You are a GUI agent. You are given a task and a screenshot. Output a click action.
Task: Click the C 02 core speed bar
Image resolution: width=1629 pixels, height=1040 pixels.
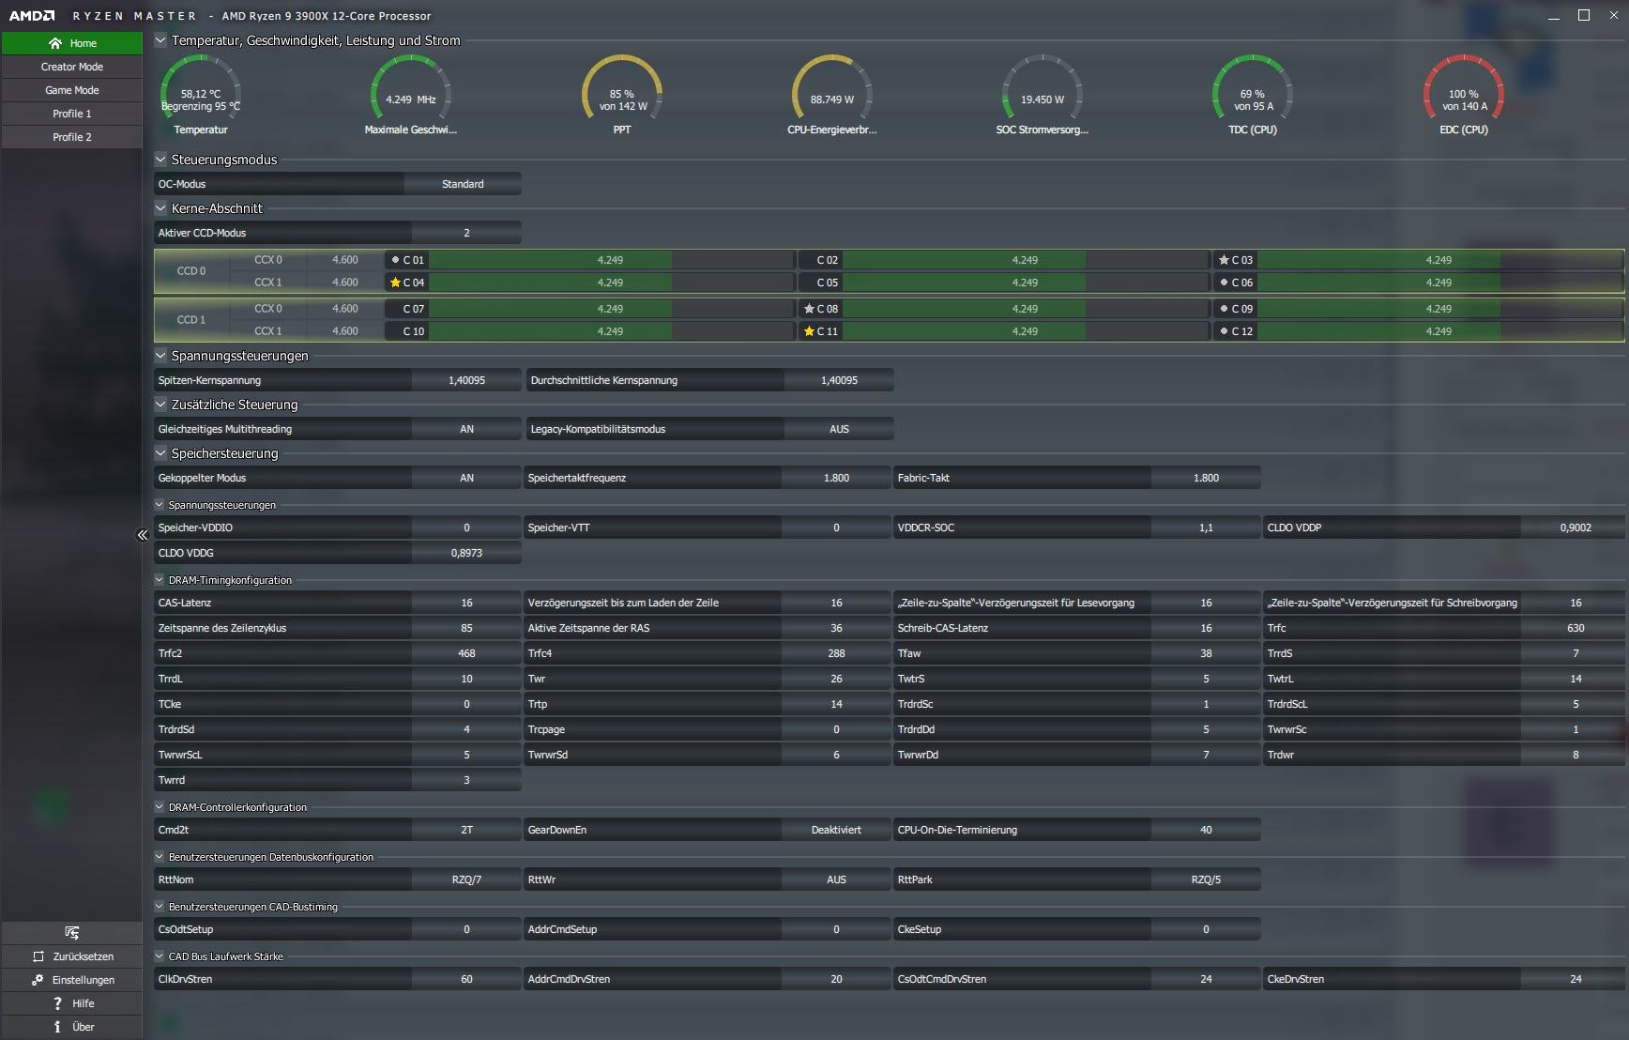(1026, 260)
